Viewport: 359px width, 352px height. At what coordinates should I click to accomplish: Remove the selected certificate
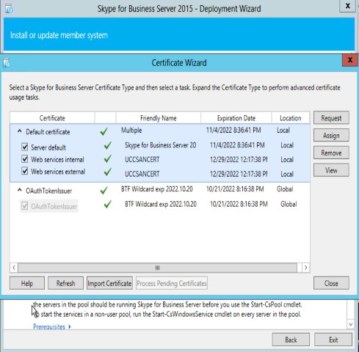[x=331, y=153]
